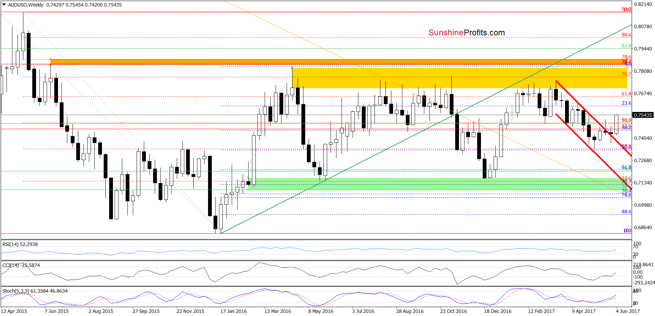Click the 0.80780 price axis label
Viewport: 655px width, 316px height.
click(643, 26)
